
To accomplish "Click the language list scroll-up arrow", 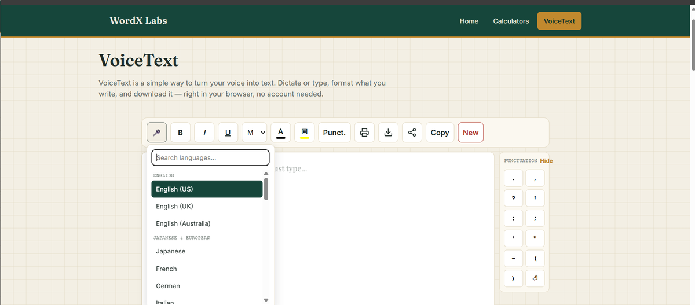I will (x=266, y=174).
